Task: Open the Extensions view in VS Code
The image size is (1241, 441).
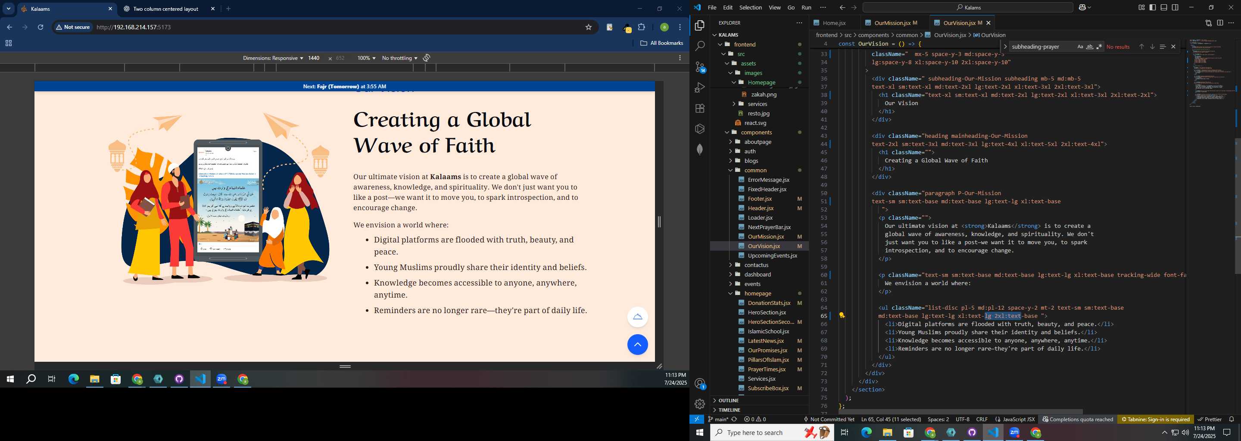Action: click(700, 109)
